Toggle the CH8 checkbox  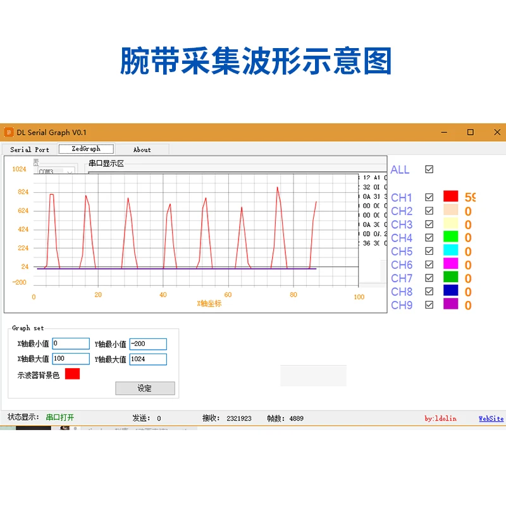pyautogui.click(x=429, y=292)
